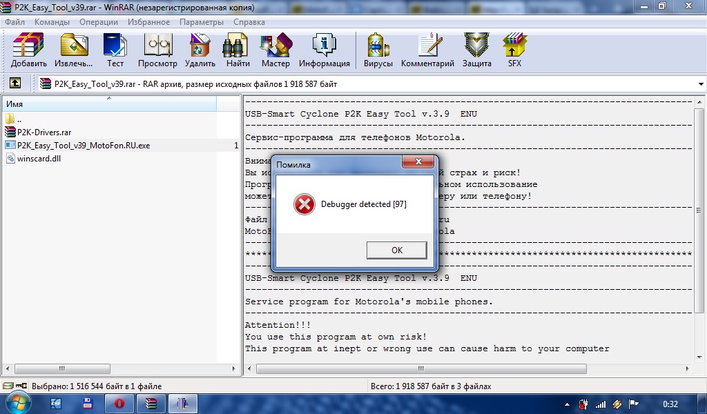
Task: Open the floppy-disk taskbar application
Action: (x=87, y=404)
